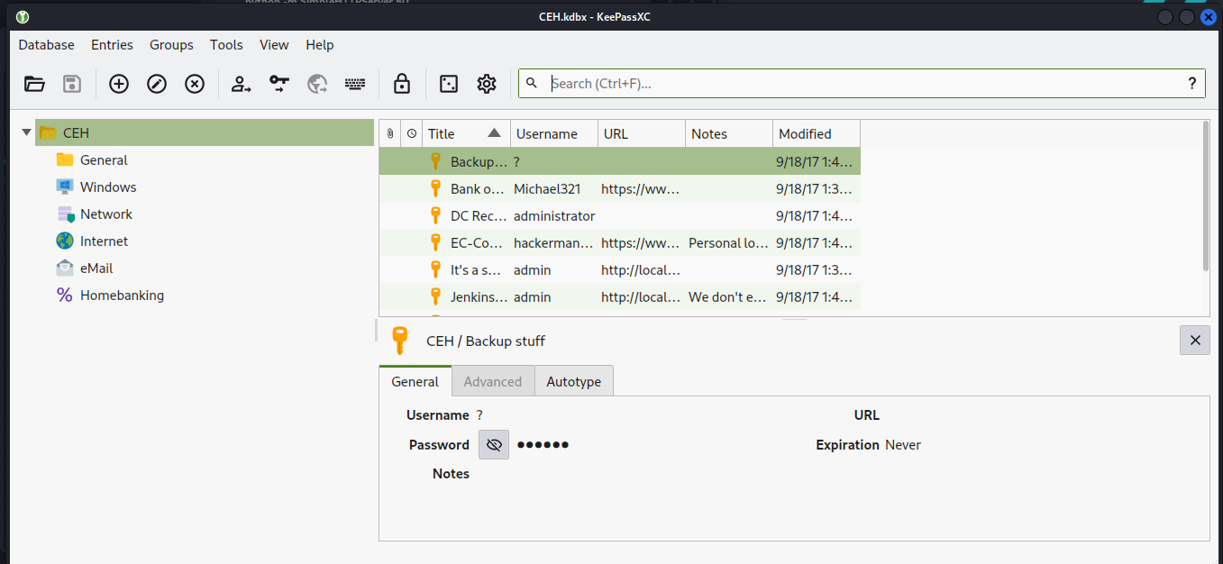Open the View menu
Viewport: 1223px width, 564px height.
[274, 44]
